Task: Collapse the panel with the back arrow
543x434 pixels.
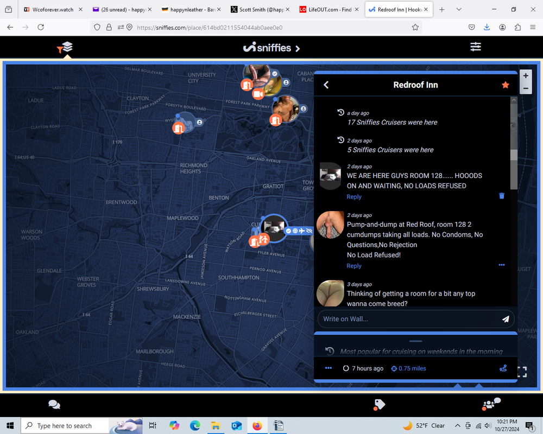Action: point(326,85)
